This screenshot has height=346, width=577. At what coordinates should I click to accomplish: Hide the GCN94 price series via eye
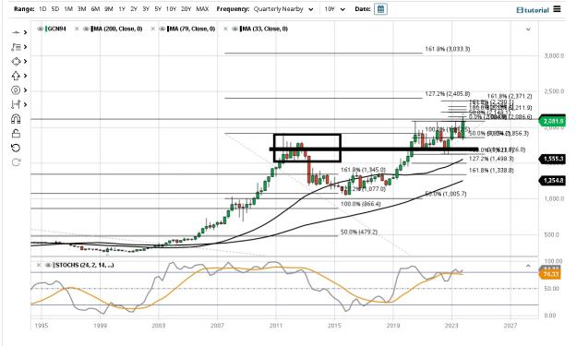(x=41, y=29)
